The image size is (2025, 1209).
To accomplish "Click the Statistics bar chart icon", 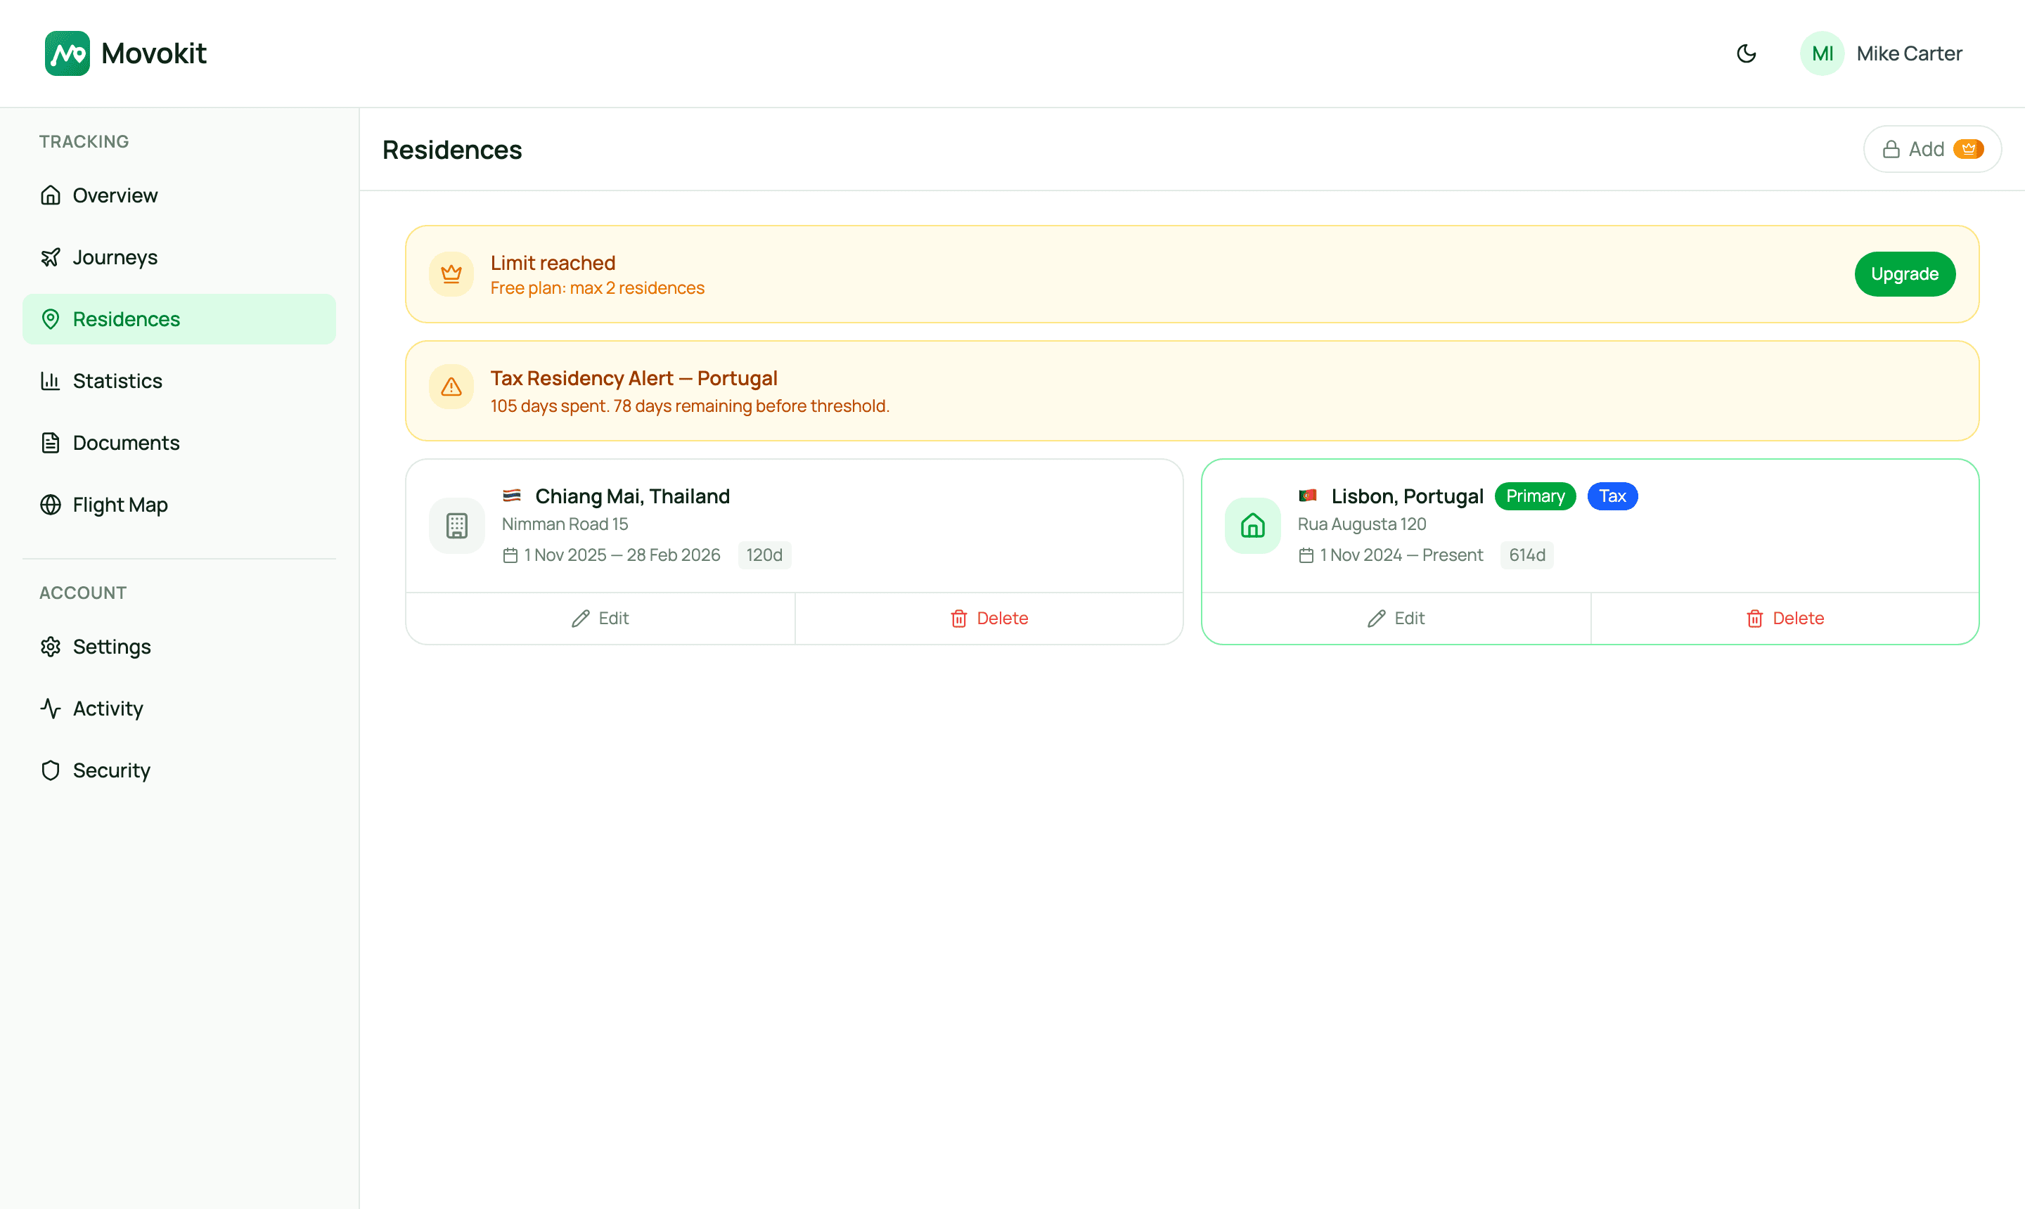I will (51, 380).
